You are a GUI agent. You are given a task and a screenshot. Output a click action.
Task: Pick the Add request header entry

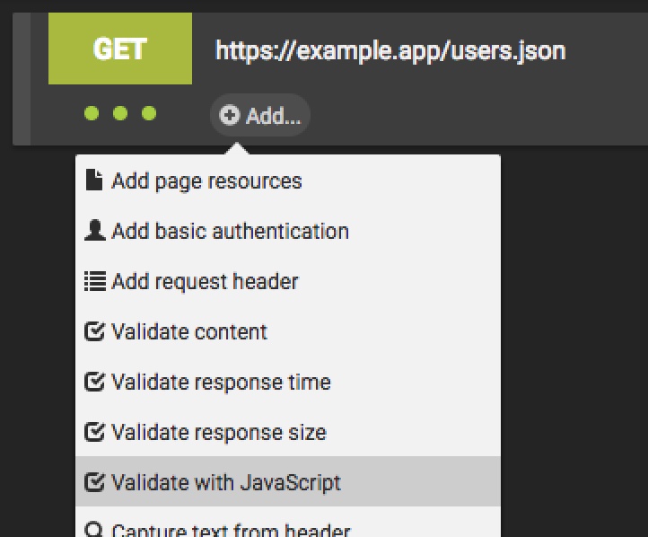tap(205, 281)
